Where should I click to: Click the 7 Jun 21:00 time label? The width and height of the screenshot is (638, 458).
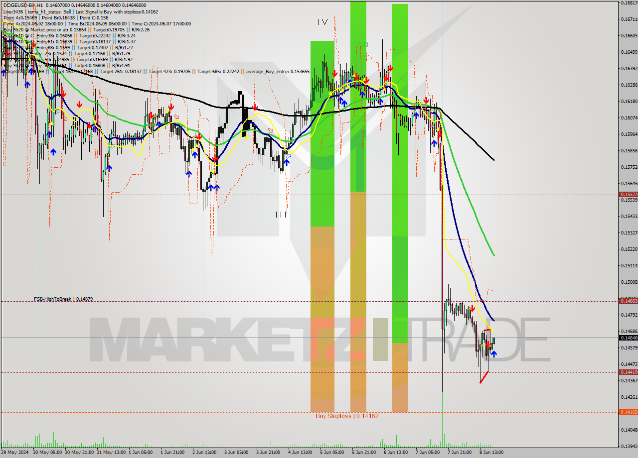460,453
